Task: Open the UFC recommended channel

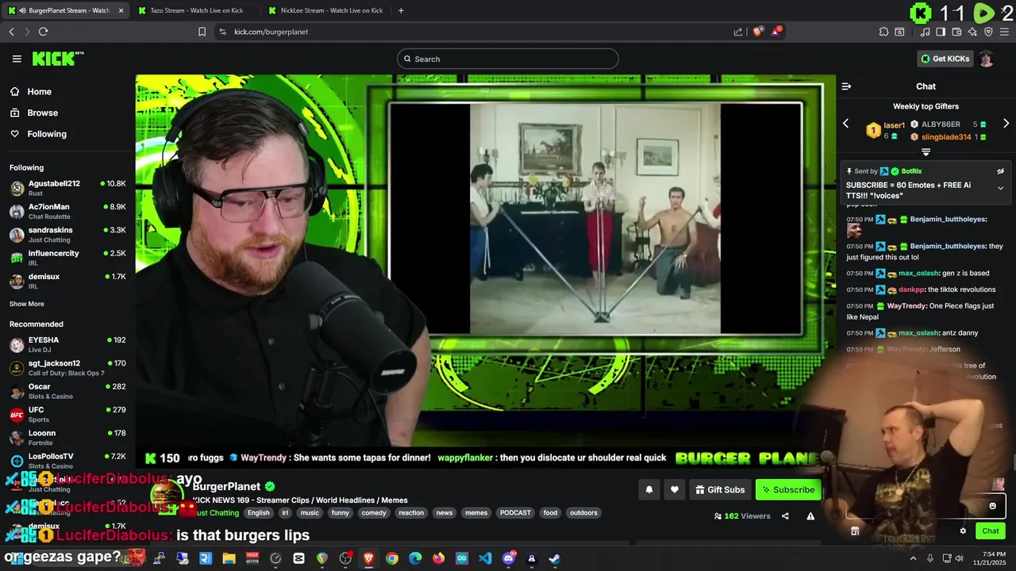Action: (x=67, y=414)
